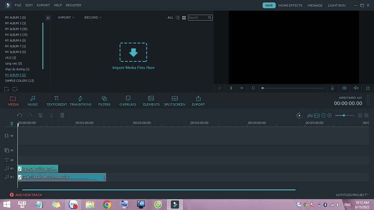Image resolution: width=374 pixels, height=210 pixels.
Task: Play the preview video
Action: pos(242,88)
